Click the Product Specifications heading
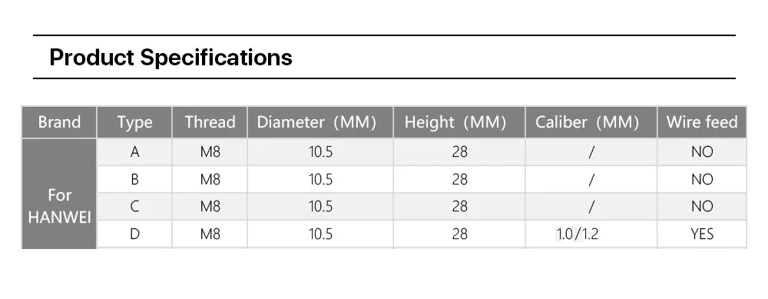 coord(171,58)
